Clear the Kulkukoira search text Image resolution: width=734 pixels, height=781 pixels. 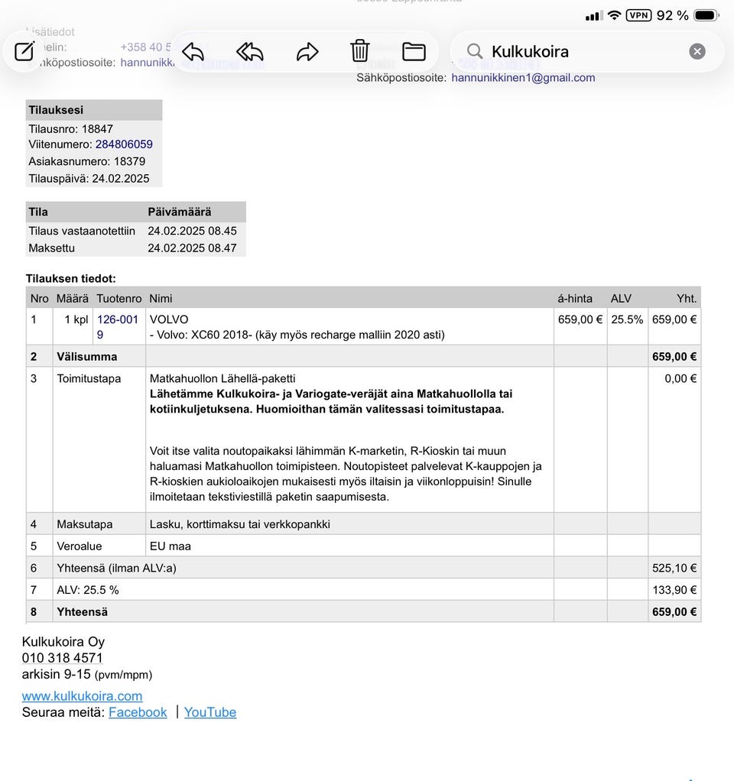click(697, 51)
